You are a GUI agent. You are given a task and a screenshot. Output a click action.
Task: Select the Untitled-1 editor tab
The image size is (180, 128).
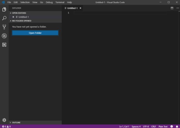(72, 8)
